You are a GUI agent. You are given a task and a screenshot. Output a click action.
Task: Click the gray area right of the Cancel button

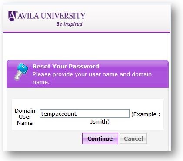[x=158, y=138]
